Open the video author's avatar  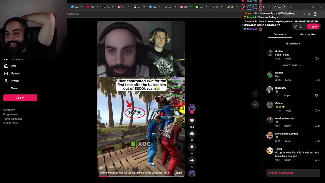(192, 107)
